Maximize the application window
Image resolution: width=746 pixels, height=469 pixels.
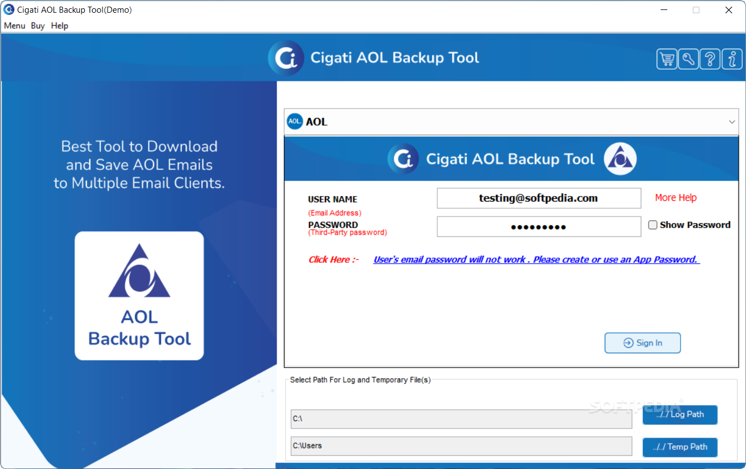click(696, 10)
